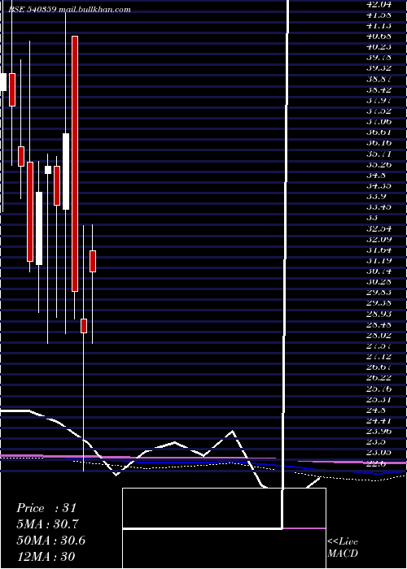Screen dimensions: 407x569
Task: Click the 25.76 price axis label
Action: (379, 389)
